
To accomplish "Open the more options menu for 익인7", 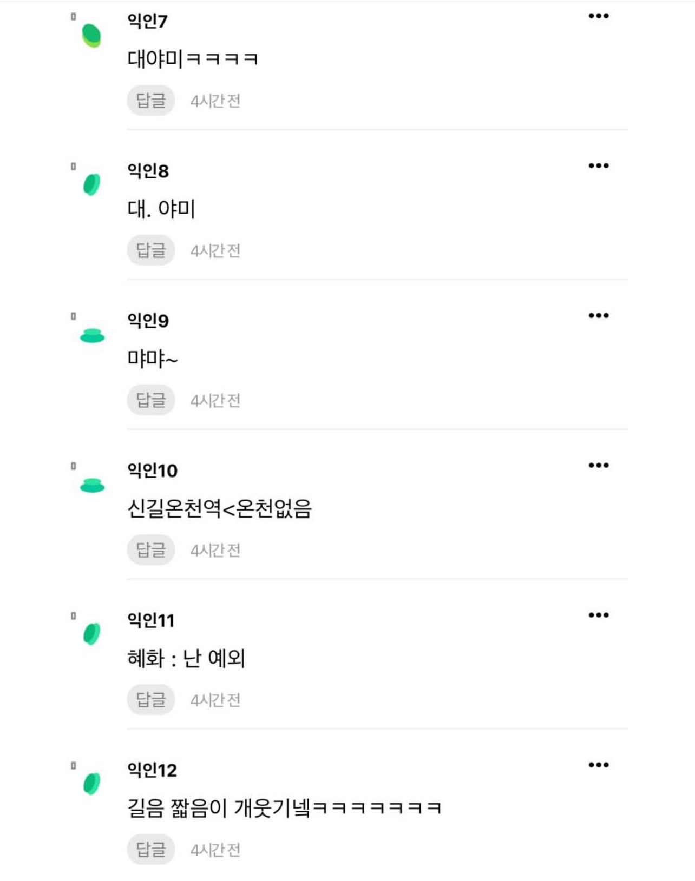I will click(x=598, y=16).
